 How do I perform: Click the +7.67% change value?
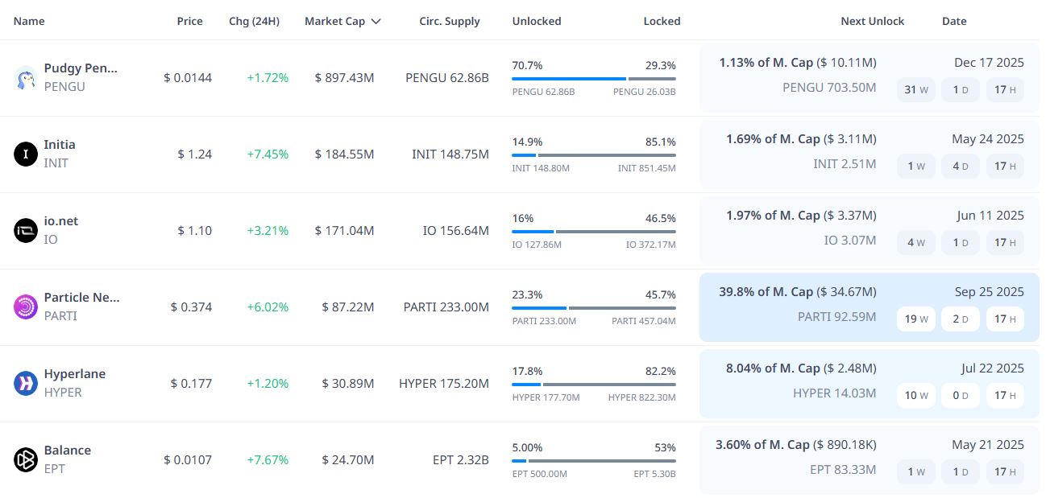coord(268,460)
